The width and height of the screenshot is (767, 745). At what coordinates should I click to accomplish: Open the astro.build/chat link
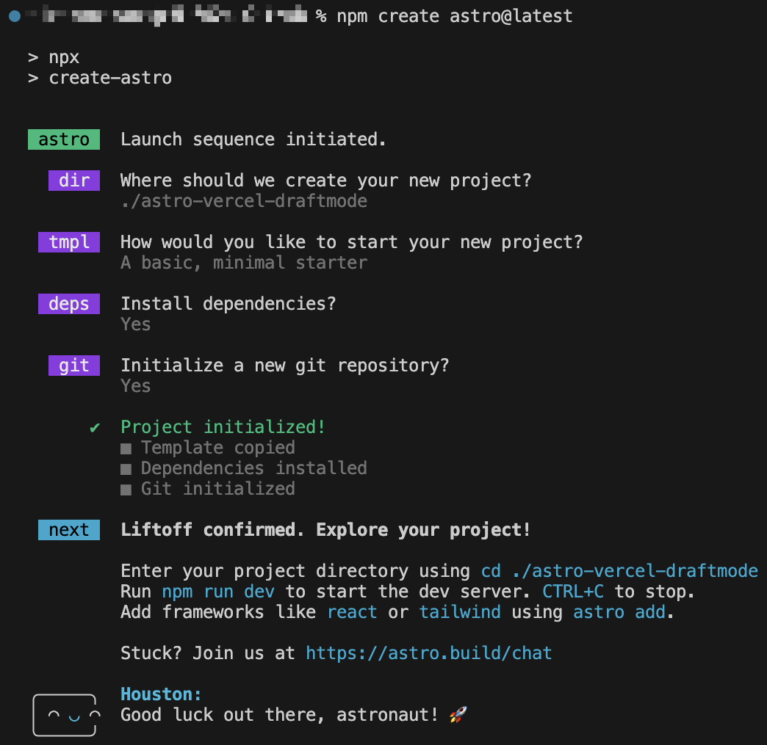[x=428, y=653]
